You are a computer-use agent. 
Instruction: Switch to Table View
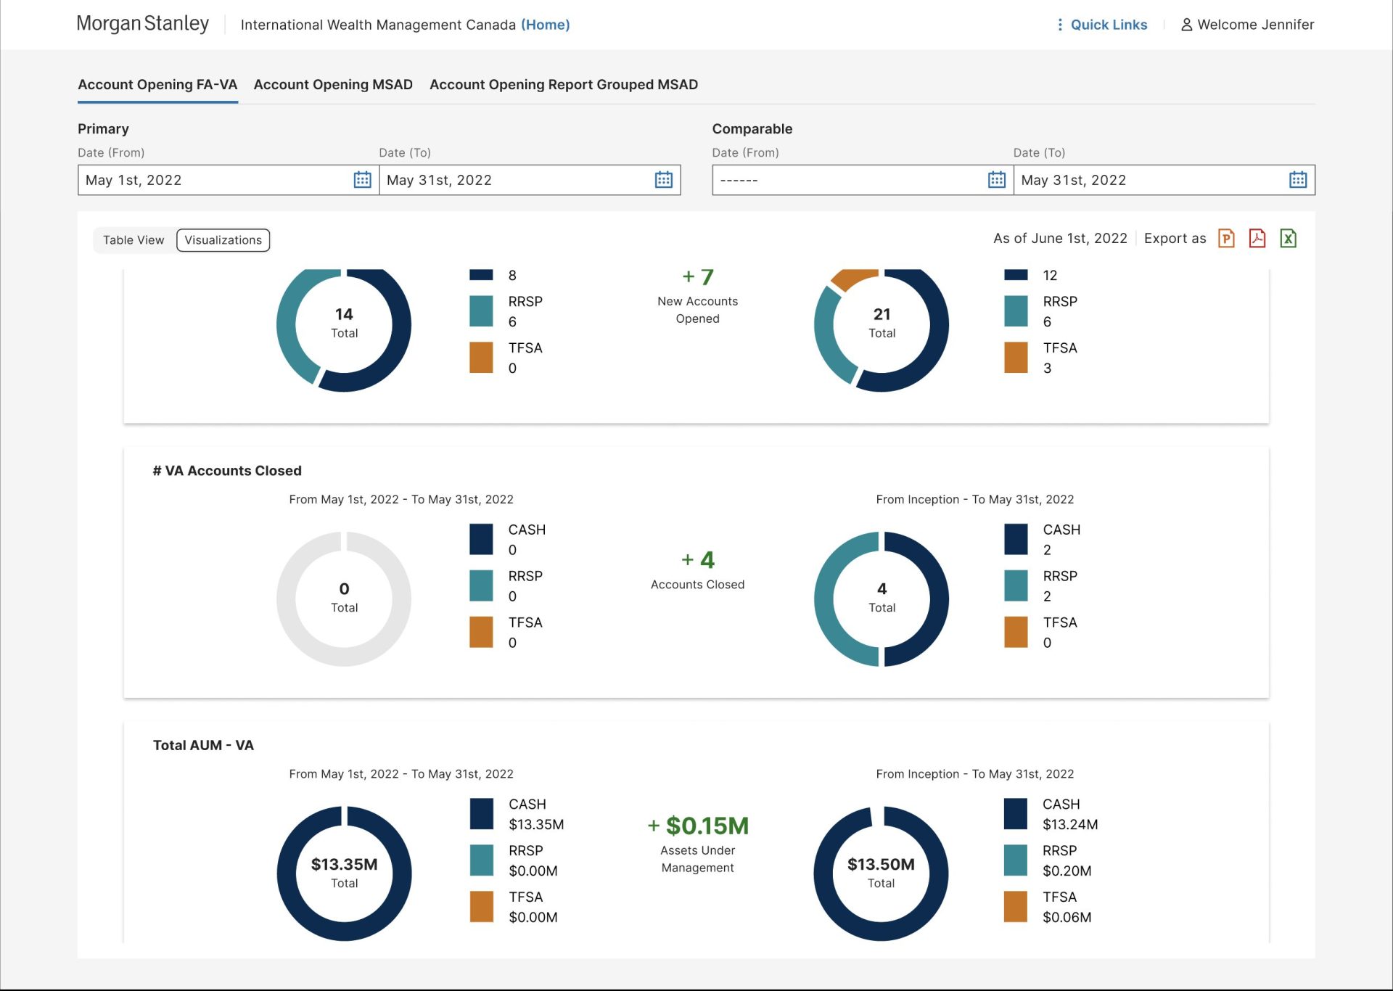133,240
